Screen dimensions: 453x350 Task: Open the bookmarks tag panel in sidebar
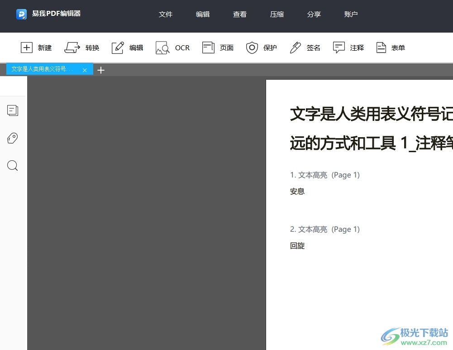click(13, 138)
